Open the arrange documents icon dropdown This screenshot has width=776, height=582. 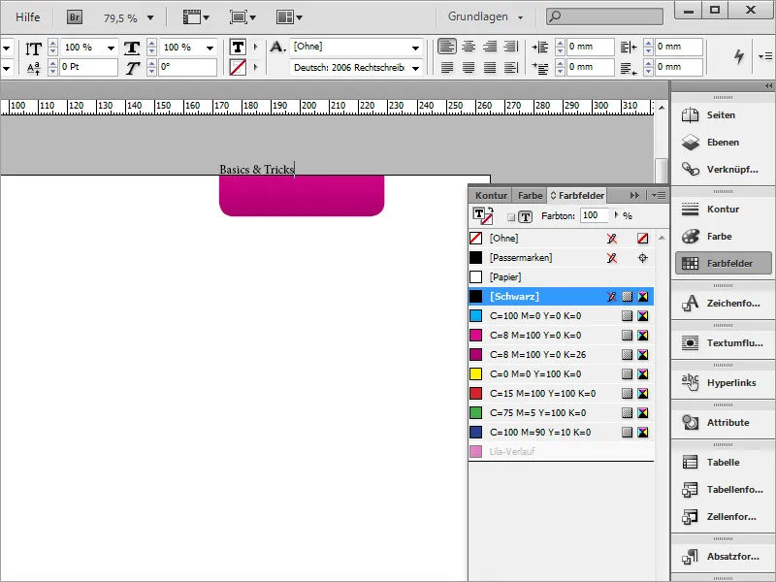[x=289, y=17]
